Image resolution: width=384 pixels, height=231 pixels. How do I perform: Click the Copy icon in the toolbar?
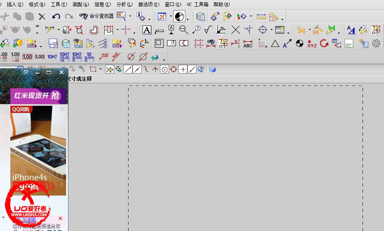coord(17,16)
